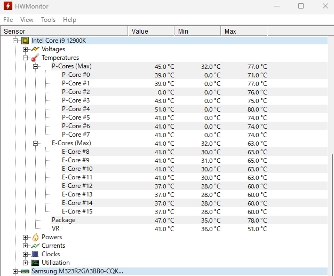Select the Clocks tree item
Screen dimensions: 334x276
coord(51,254)
